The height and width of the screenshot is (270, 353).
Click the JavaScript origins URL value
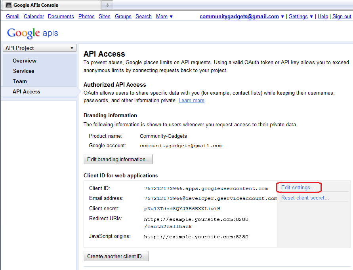point(196,237)
